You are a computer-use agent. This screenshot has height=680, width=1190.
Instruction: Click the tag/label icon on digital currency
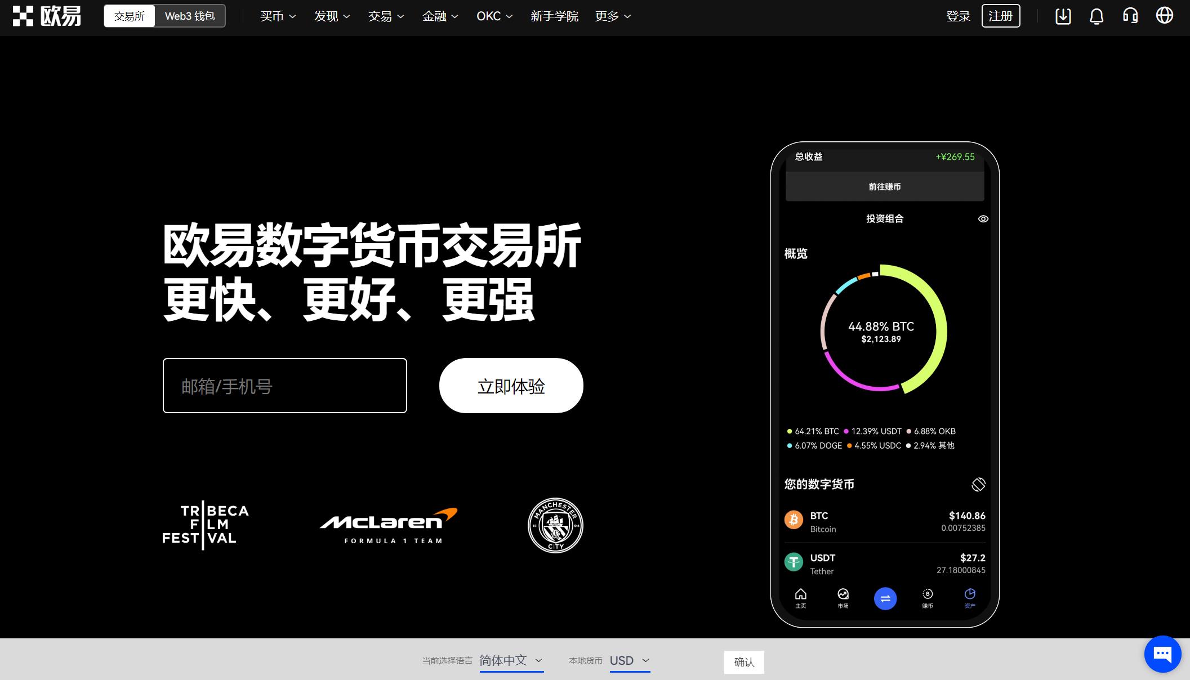click(x=978, y=483)
